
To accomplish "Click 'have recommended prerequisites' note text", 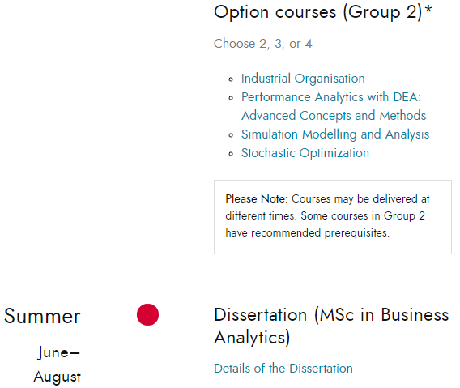I will coord(307,233).
